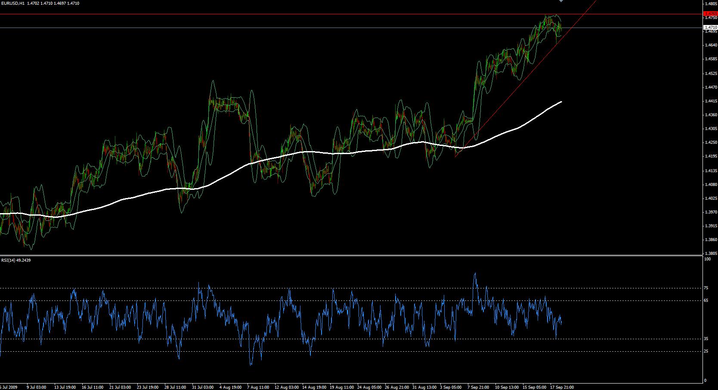This screenshot has width=718, height=390.
Task: Click the RSI(14) indicator label
Action: coord(9,260)
